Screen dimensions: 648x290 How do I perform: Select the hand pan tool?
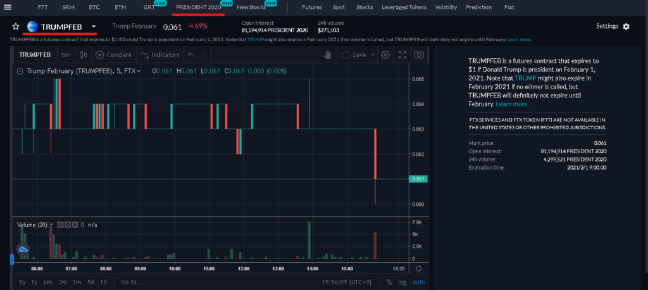pyautogui.click(x=327, y=54)
